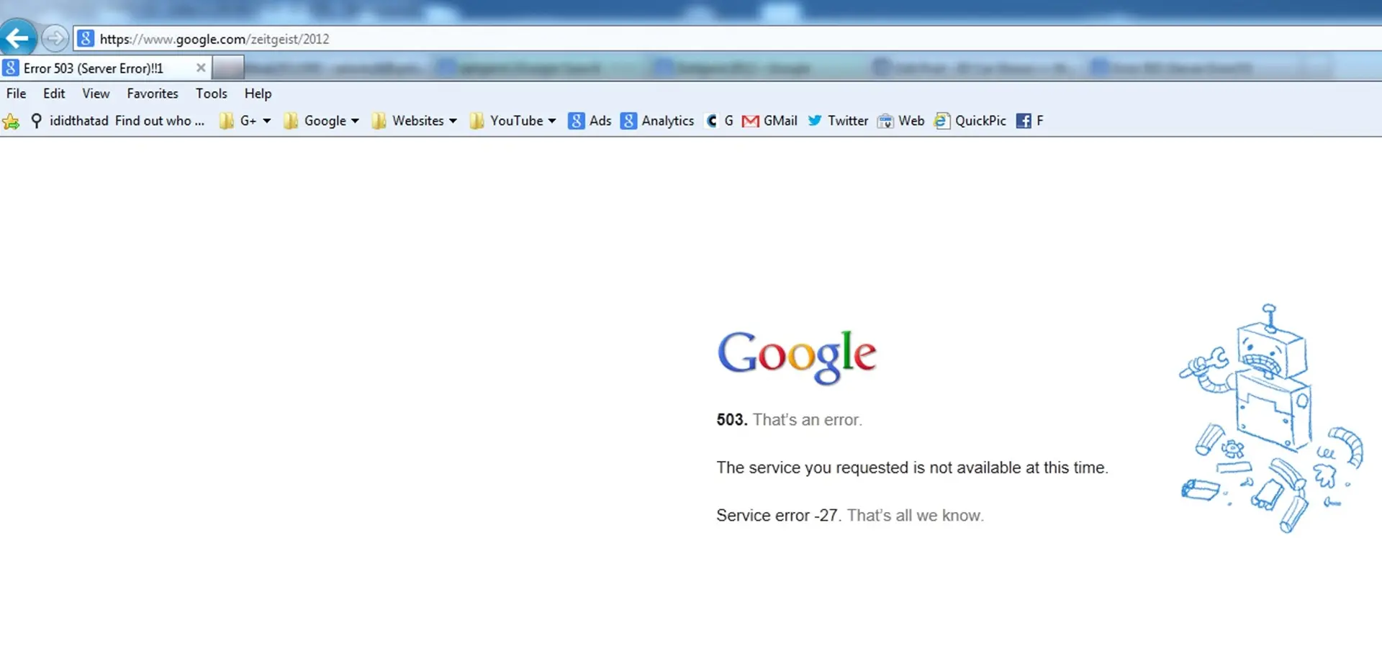
Task: Click the Forward navigation arrow
Action: pyautogui.click(x=55, y=38)
